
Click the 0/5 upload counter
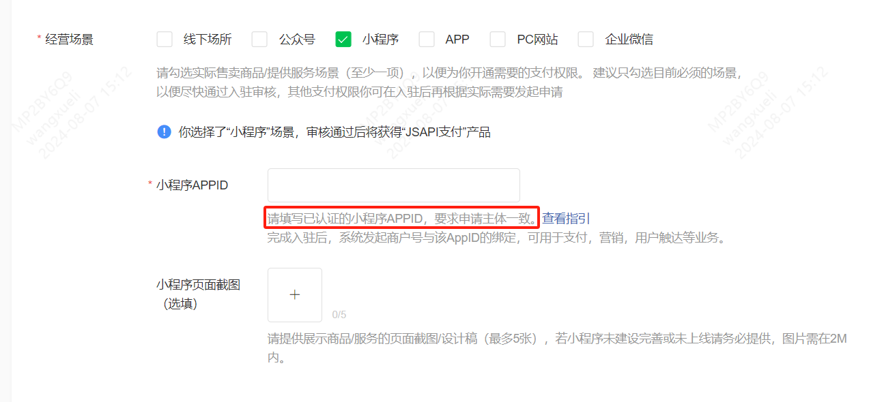(339, 315)
